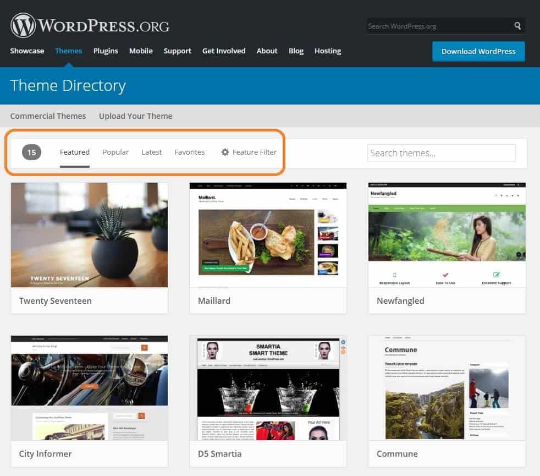
Task: Open the Mobile menu item
Action: click(x=141, y=51)
